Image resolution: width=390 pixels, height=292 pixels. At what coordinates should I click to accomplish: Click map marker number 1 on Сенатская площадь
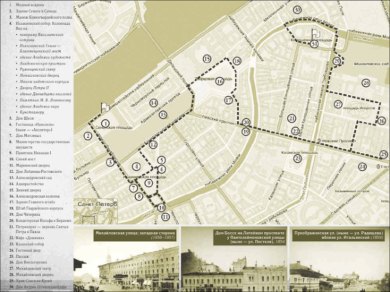click(106, 123)
